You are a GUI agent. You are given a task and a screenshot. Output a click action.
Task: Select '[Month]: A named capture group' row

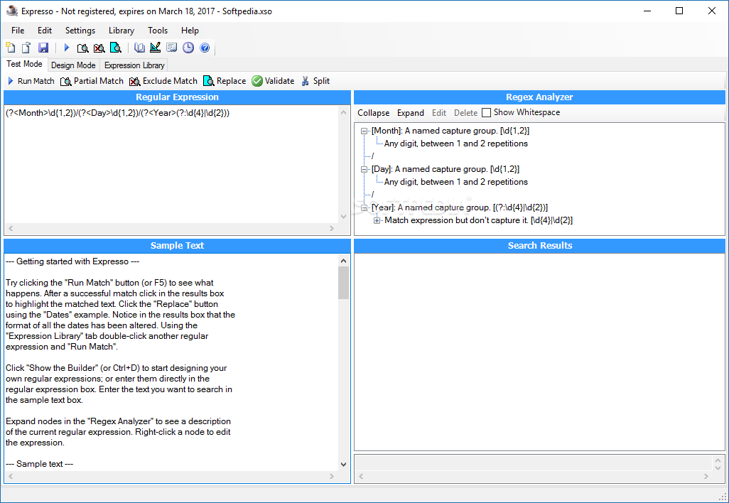450,131
